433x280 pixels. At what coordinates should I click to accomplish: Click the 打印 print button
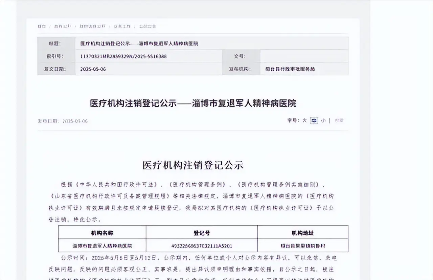coord(339,120)
